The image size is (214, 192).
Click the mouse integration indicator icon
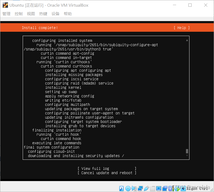click(177, 189)
